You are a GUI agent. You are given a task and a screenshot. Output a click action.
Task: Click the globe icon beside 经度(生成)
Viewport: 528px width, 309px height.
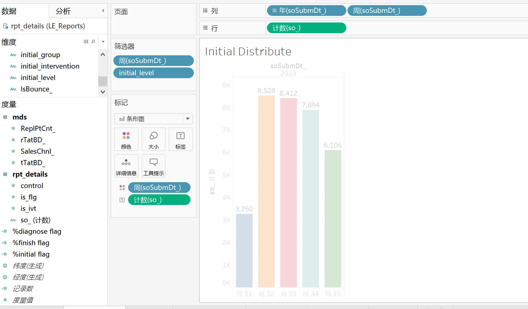pos(5,277)
